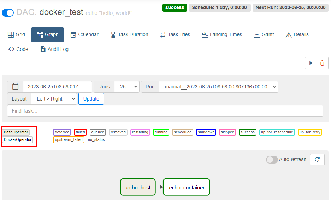Open the Grid view tab

(x=16, y=34)
